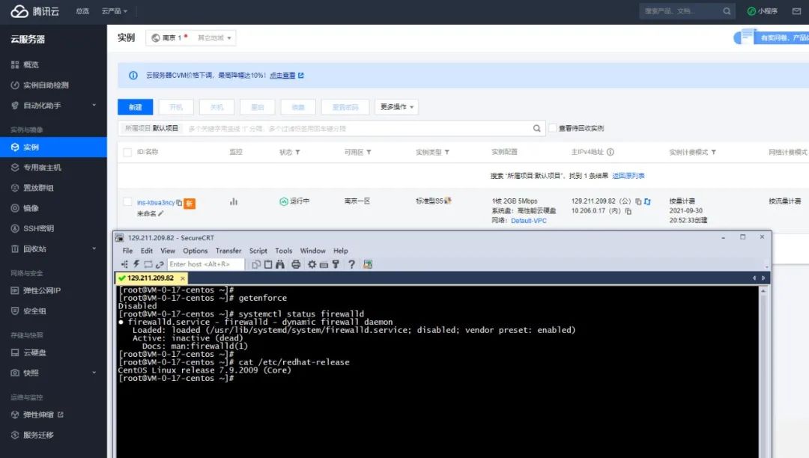The height and width of the screenshot is (458, 809).
Task: Expand the 自动化助手 sidebar section
Action: (94, 105)
